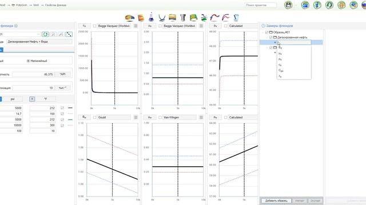Click the T temperature toggle button
The image size is (366, 205).
click(x=32, y=99)
